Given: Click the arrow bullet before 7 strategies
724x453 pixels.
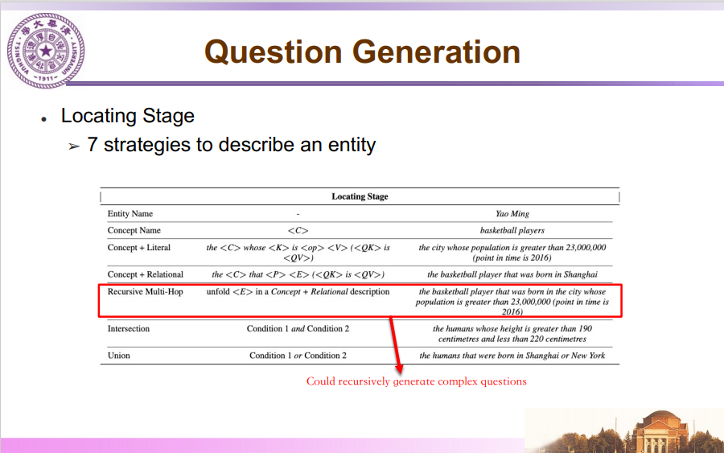Looking at the screenshot, I should [x=74, y=147].
